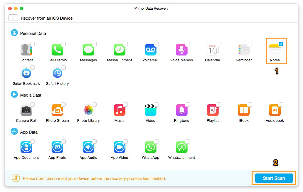Image resolution: width=303 pixels, height=192 pixels.
Task: Click the "Recover from an iOS Device" title
Action: pyautogui.click(x=47, y=18)
